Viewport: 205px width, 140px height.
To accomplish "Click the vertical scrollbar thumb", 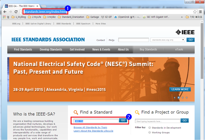I will [202, 51].
